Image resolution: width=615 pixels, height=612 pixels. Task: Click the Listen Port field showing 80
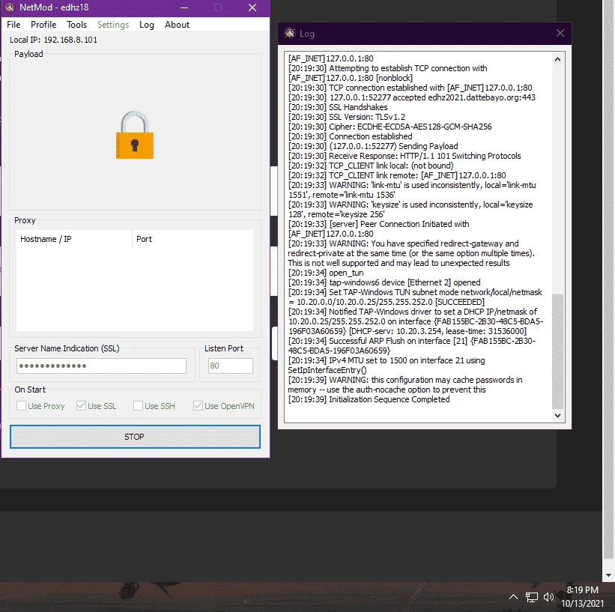[231, 366]
